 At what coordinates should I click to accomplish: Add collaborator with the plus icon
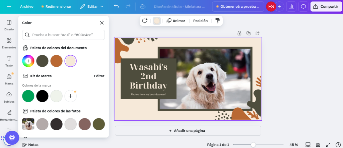click(x=279, y=7)
